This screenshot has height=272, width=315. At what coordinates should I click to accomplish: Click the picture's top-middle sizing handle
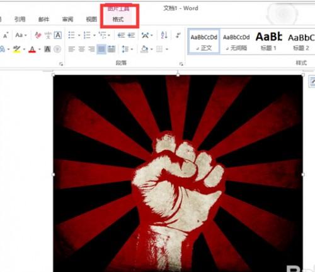[x=178, y=75]
